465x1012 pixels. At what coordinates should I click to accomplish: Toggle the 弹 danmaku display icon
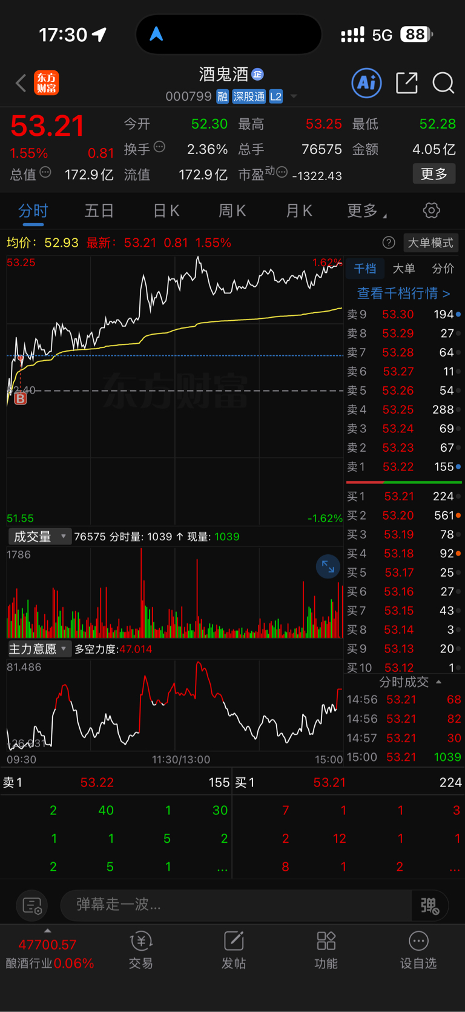coord(430,905)
